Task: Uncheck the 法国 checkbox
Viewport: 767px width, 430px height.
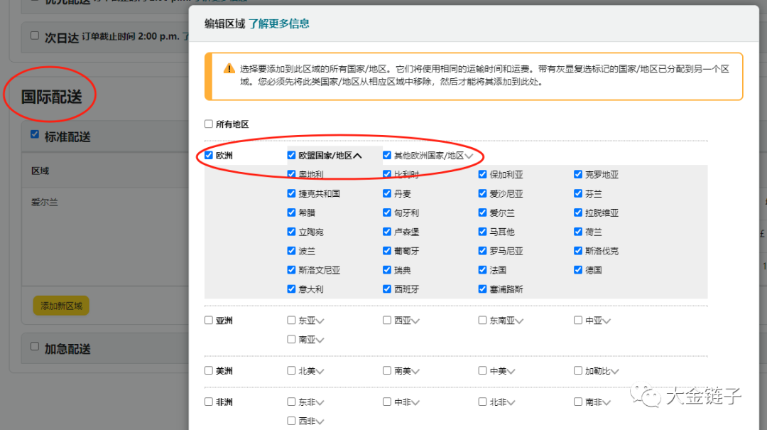Action: (x=482, y=269)
